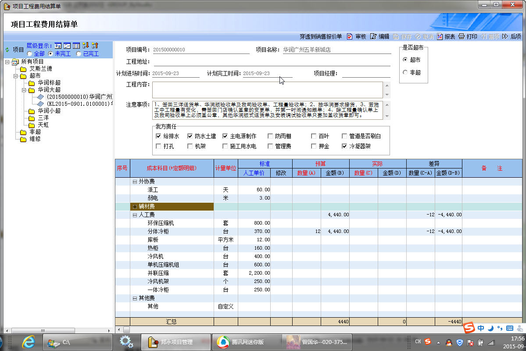The width and height of the screenshot is (526, 351).
Task: Click the 打印 (print) toolbar icon
Action: click(462, 36)
